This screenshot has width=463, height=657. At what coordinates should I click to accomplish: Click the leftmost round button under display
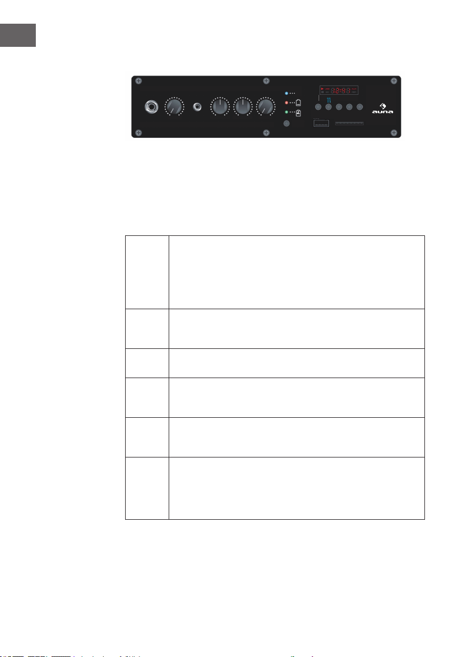(319, 107)
